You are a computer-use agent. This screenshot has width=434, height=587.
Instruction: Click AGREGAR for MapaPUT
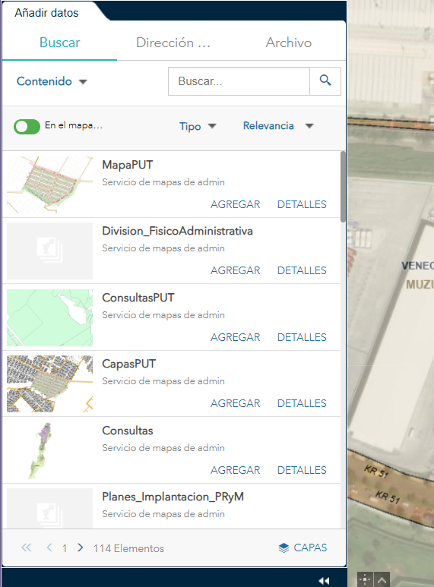(235, 204)
